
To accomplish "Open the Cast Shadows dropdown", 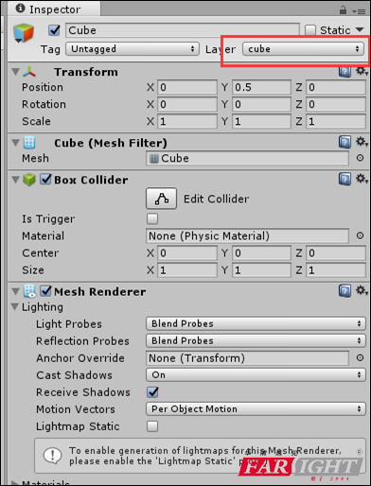I will point(256,375).
